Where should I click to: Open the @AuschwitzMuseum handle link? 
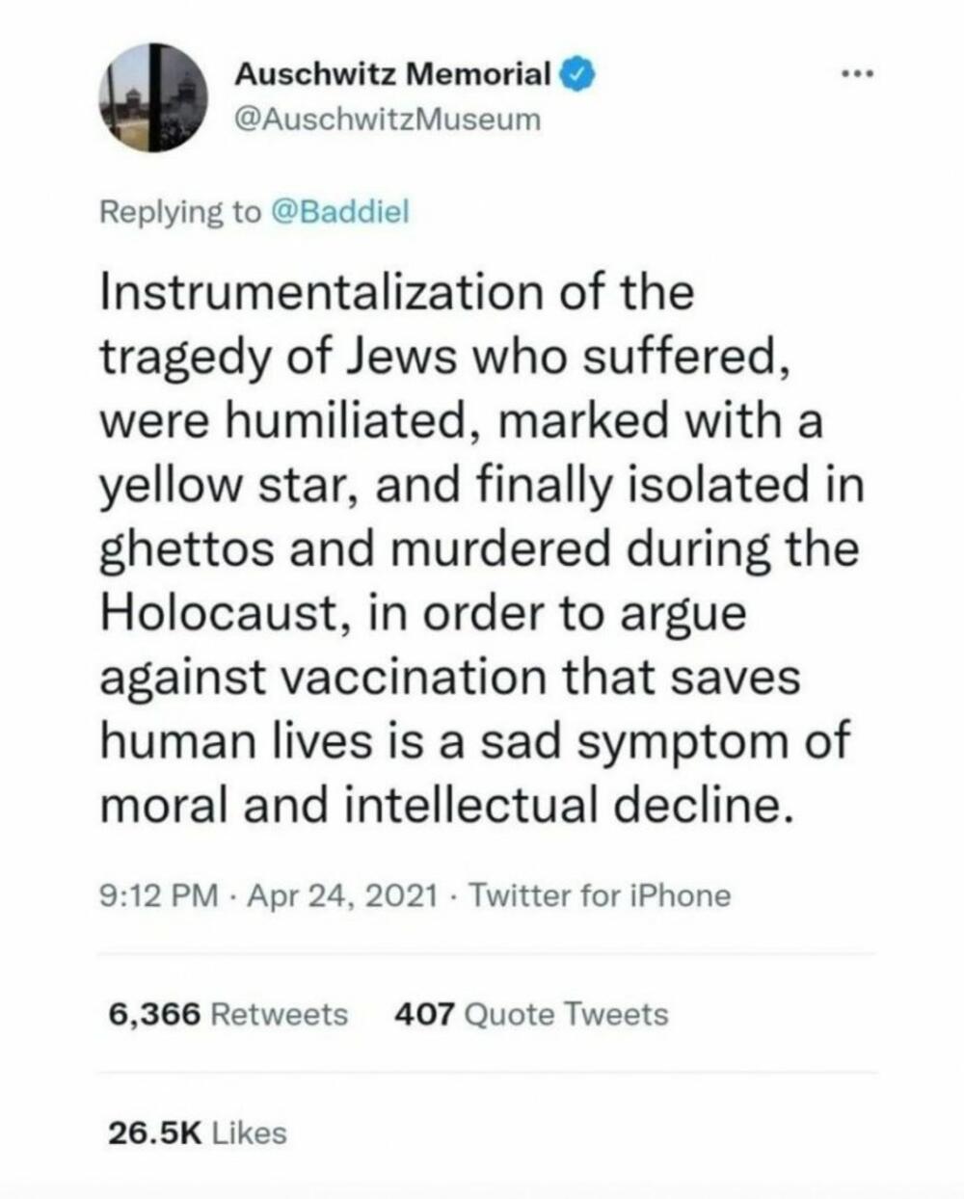pos(388,120)
